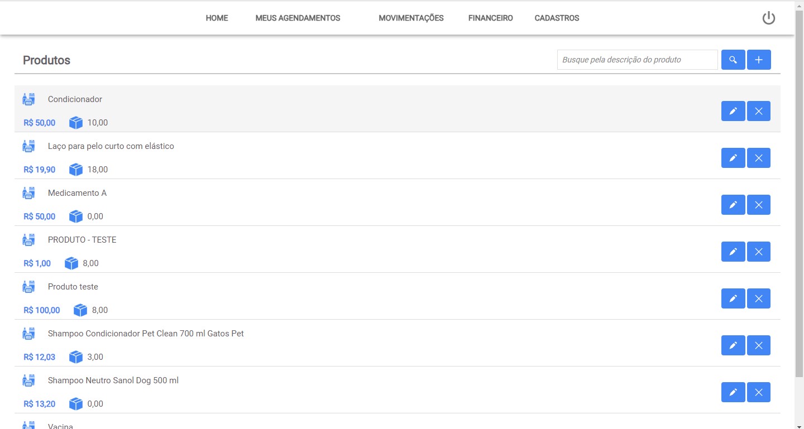The width and height of the screenshot is (804, 429).
Task: Focus the product description search field
Action: (637, 60)
